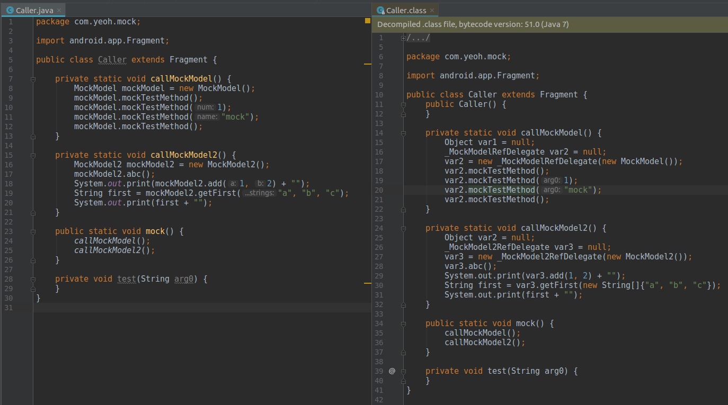Click italic 'callMockModel2();' call in Caller.java

tap(114, 250)
